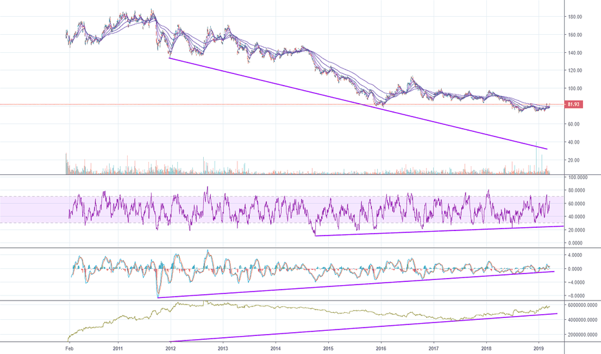Click the 120.00 price axis label
The height and width of the screenshot is (354, 601).
coord(575,70)
